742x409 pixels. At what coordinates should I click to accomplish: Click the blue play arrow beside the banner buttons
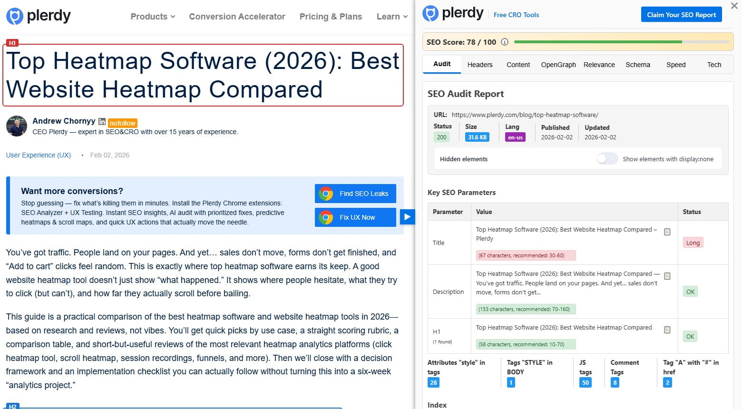click(x=408, y=216)
